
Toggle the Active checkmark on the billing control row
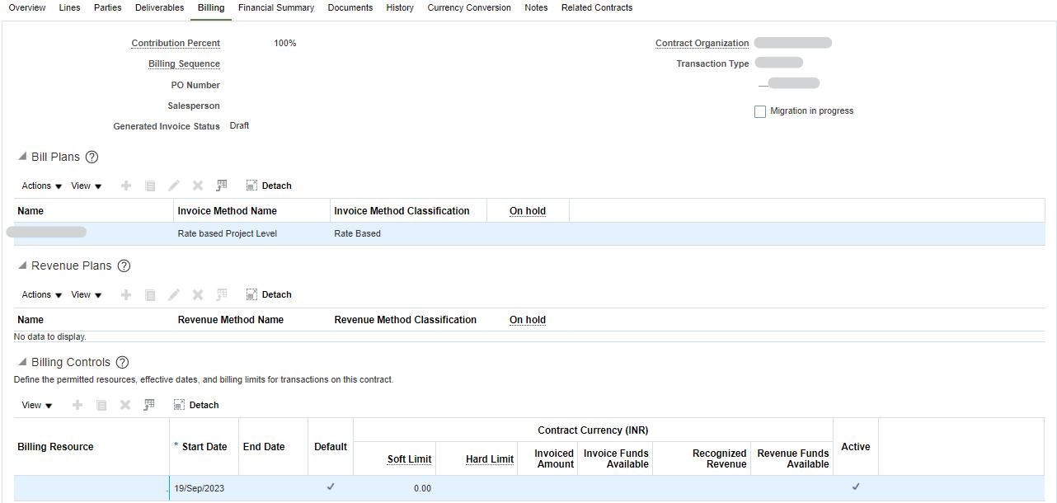tap(855, 487)
